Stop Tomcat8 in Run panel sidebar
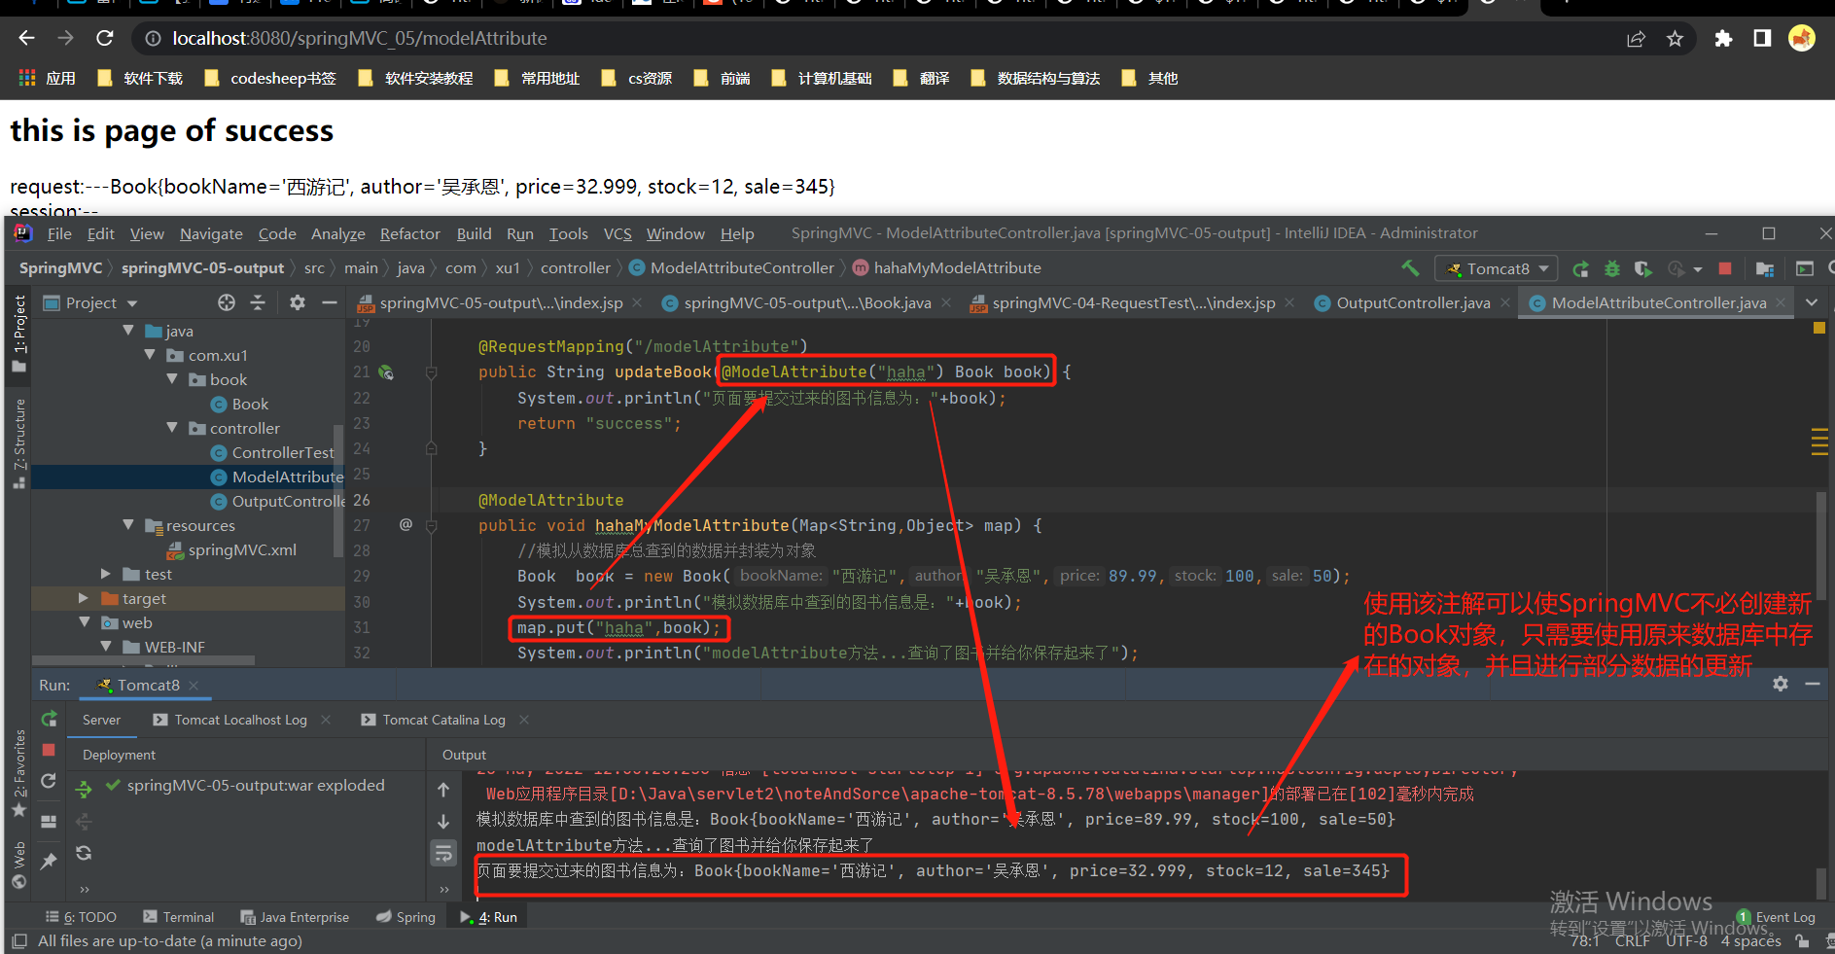1835x954 pixels. (x=49, y=750)
